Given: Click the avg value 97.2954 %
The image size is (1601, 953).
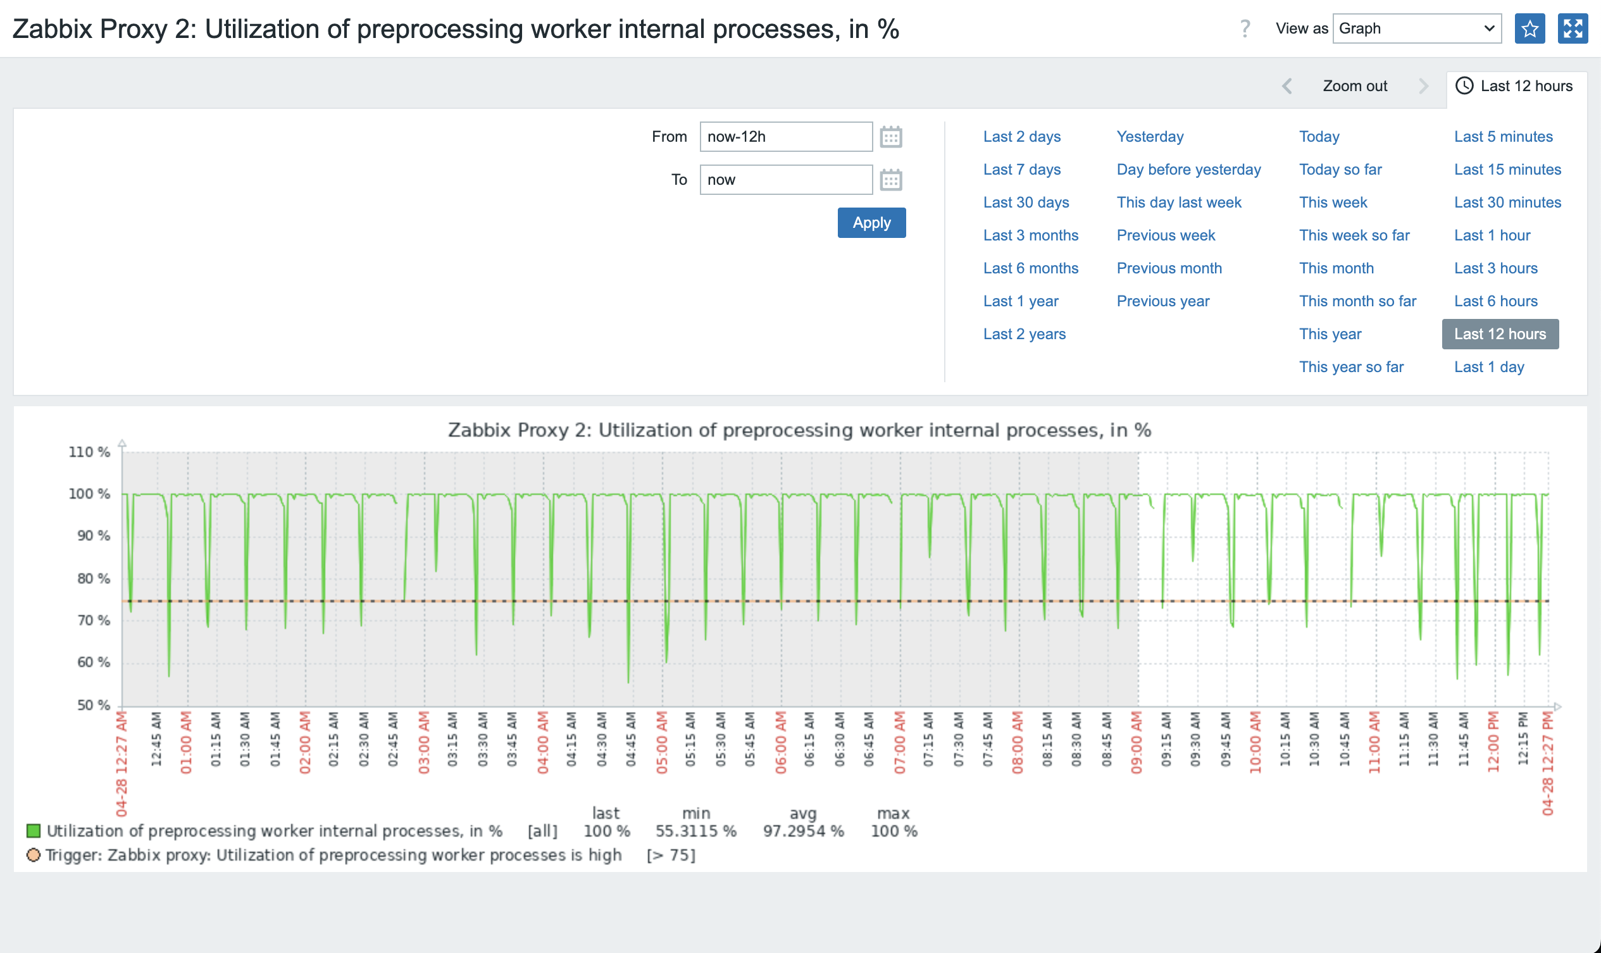Looking at the screenshot, I should pyautogui.click(x=803, y=831).
